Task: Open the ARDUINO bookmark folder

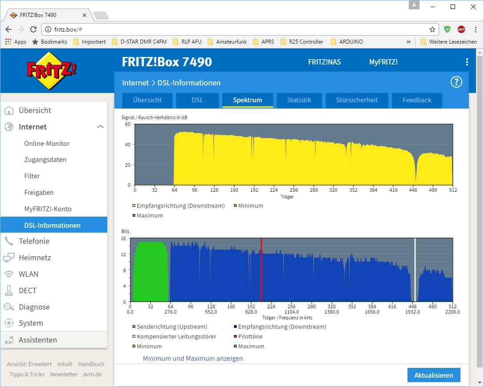Action: (x=347, y=42)
